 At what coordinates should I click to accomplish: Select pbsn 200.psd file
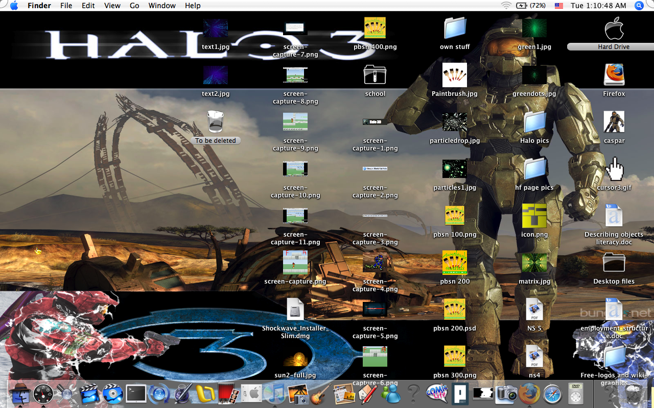click(x=455, y=310)
